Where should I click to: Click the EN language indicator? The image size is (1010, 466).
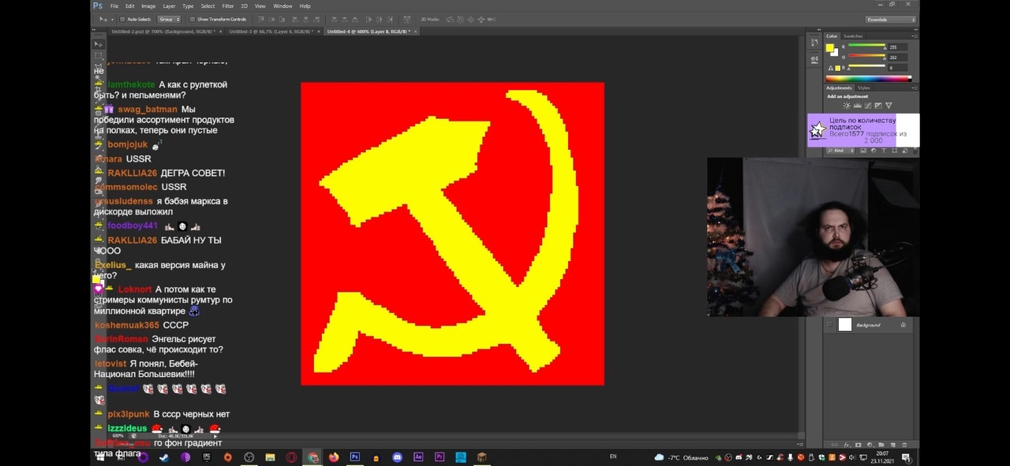click(x=613, y=457)
